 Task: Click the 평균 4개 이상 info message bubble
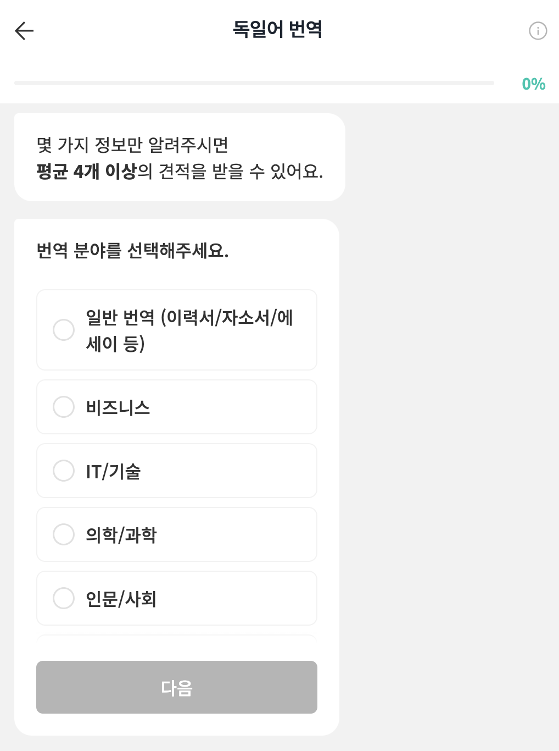pos(180,171)
